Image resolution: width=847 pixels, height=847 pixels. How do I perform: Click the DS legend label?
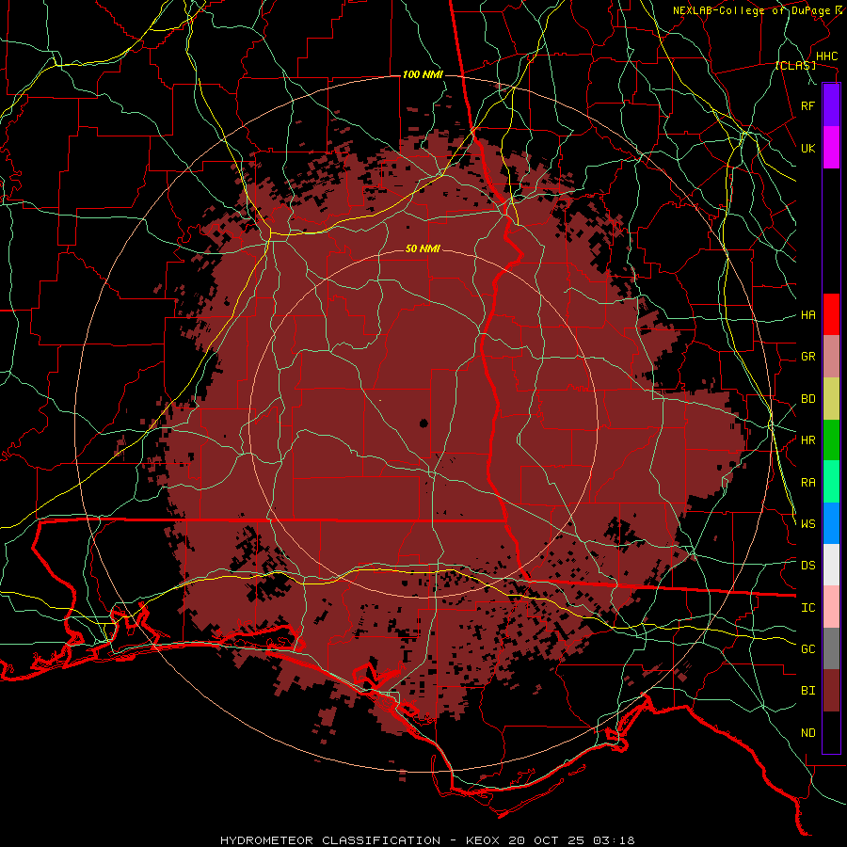click(x=807, y=565)
